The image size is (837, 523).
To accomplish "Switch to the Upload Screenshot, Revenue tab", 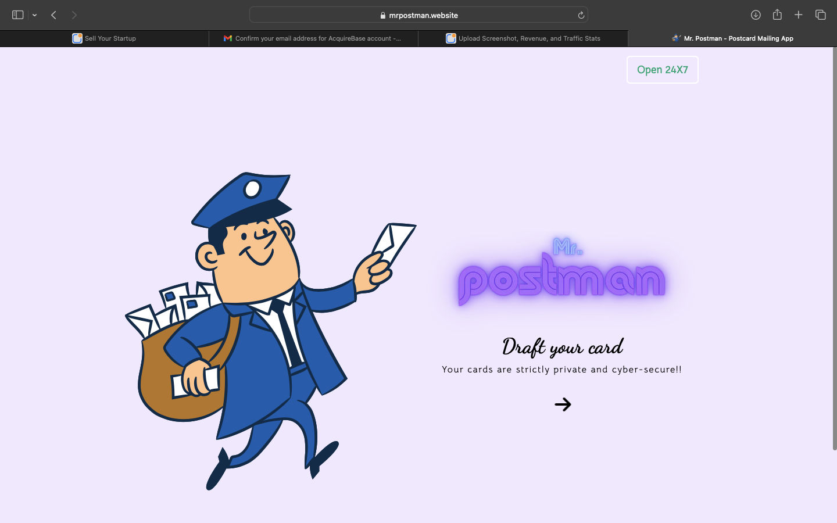I will tap(523, 38).
